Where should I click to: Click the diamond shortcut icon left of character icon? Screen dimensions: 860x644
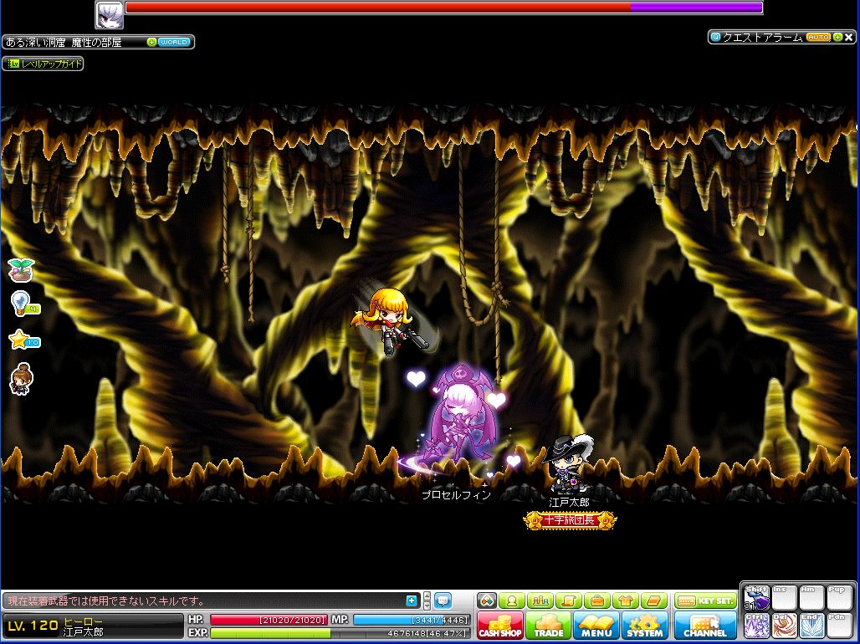click(487, 601)
